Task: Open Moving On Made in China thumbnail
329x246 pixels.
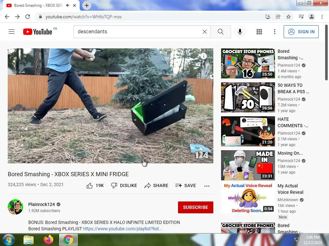Action: pyautogui.click(x=248, y=165)
